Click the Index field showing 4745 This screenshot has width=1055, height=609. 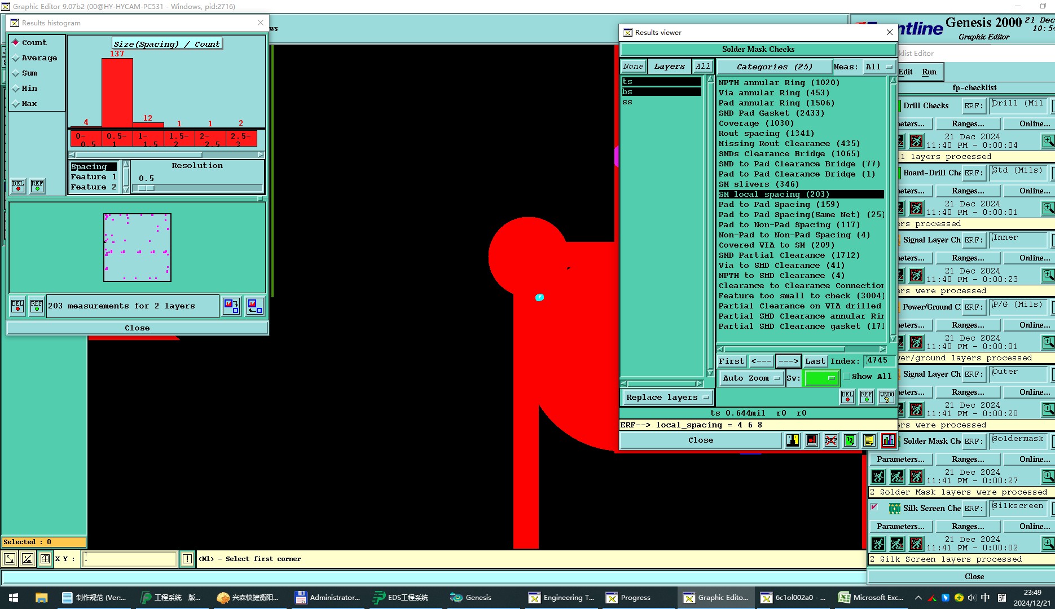point(880,361)
